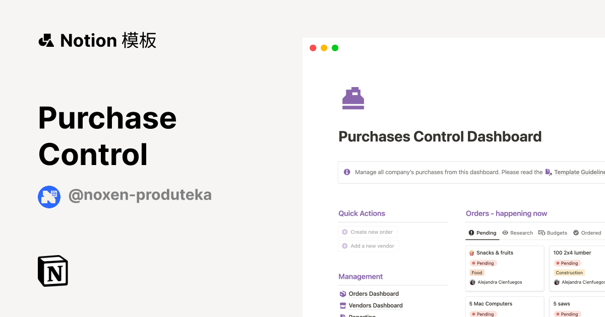Open the Orders Dashboard link

pos(373,293)
